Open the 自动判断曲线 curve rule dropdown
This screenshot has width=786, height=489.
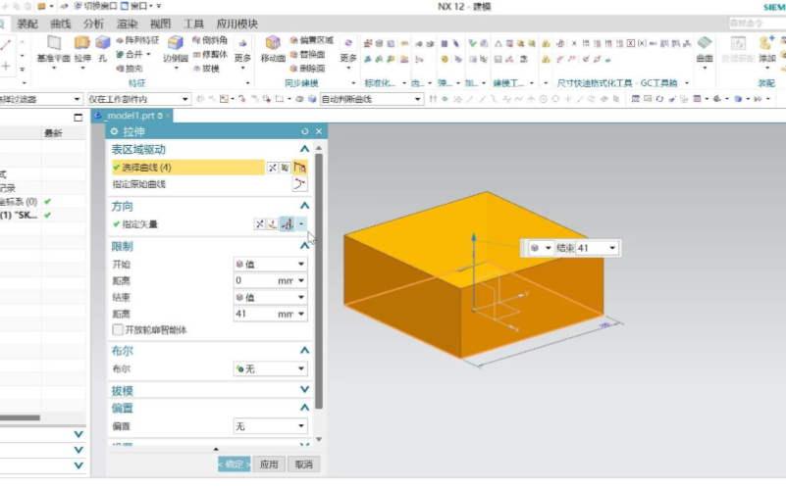[372, 99]
